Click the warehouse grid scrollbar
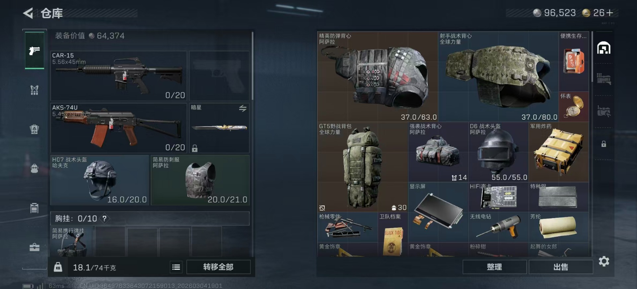Screen dimensions: 637x289 pos(592,57)
